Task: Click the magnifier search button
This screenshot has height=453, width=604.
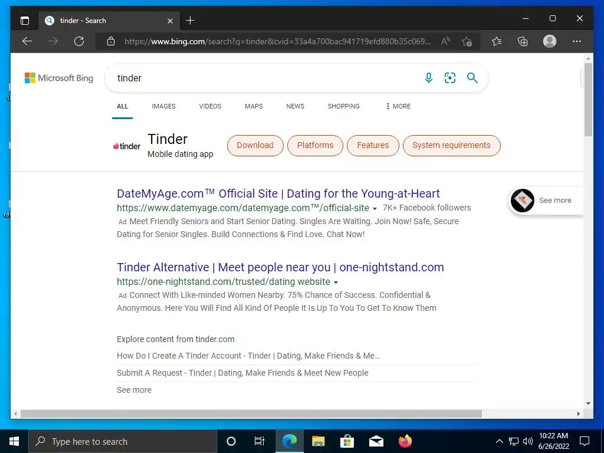Action: point(472,78)
